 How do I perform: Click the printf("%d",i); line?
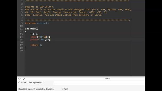pos(40,40)
